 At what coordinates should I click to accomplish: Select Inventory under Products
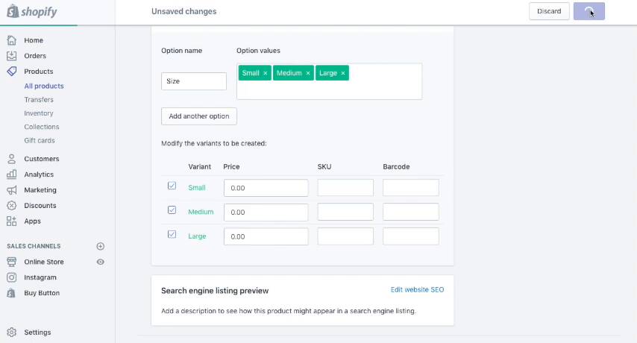tap(39, 113)
